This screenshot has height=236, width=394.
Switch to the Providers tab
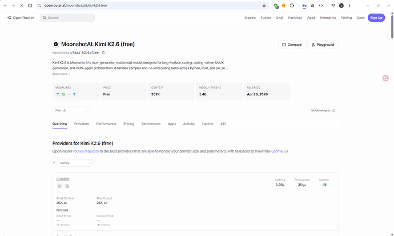click(x=82, y=124)
